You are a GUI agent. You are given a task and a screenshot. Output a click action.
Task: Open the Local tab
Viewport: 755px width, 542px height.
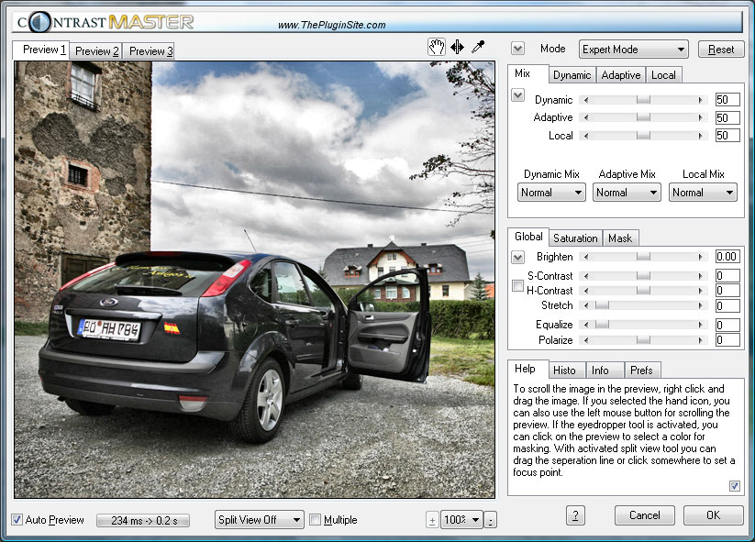(x=663, y=75)
